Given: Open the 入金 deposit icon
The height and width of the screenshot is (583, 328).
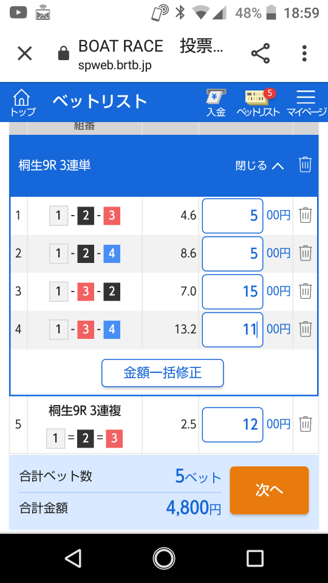Looking at the screenshot, I should 216,103.
